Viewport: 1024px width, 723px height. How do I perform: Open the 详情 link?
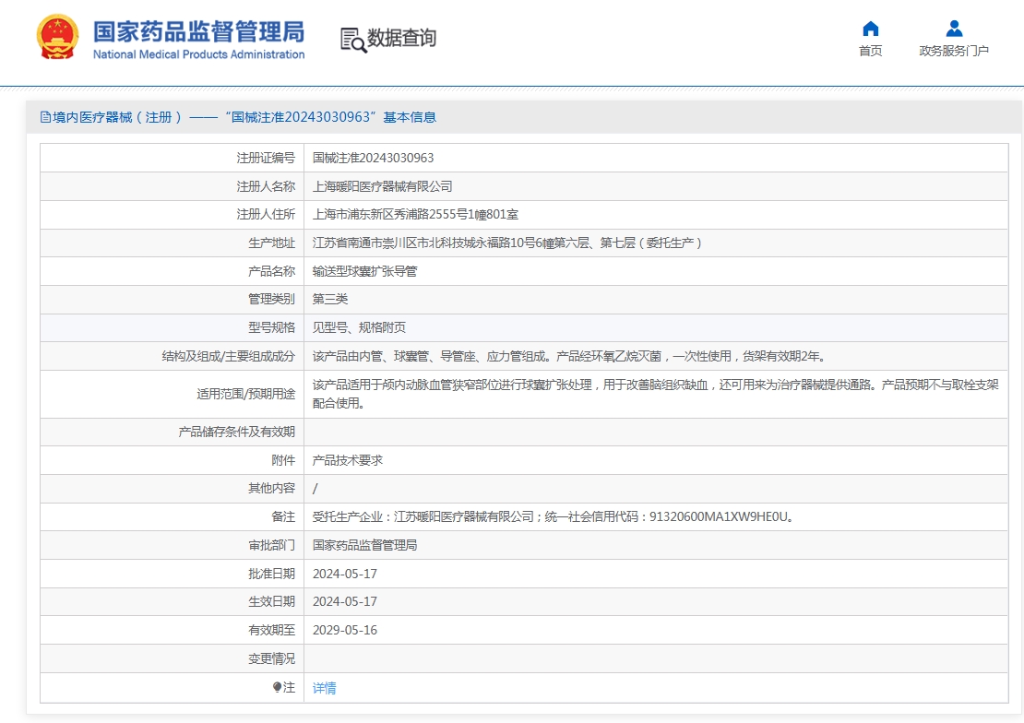(x=324, y=688)
